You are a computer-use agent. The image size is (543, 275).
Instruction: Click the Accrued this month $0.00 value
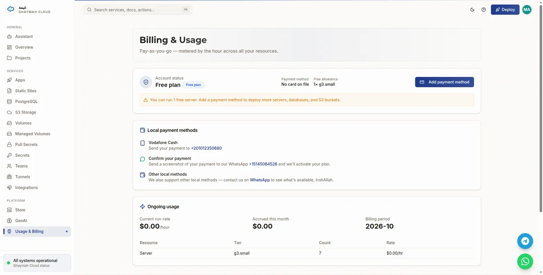pyautogui.click(x=262, y=226)
